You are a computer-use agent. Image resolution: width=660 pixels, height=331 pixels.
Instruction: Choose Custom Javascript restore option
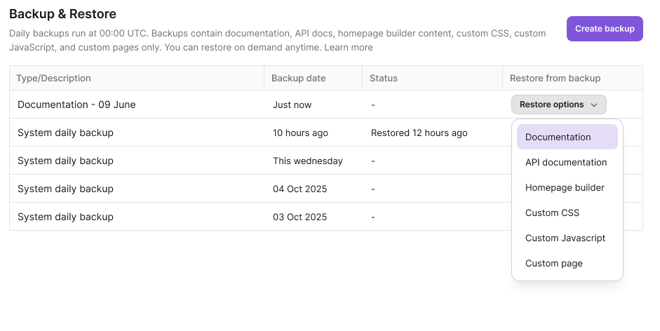567,238
